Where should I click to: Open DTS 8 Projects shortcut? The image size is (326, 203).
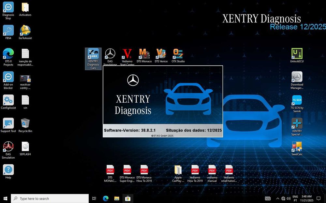[x=8, y=57]
